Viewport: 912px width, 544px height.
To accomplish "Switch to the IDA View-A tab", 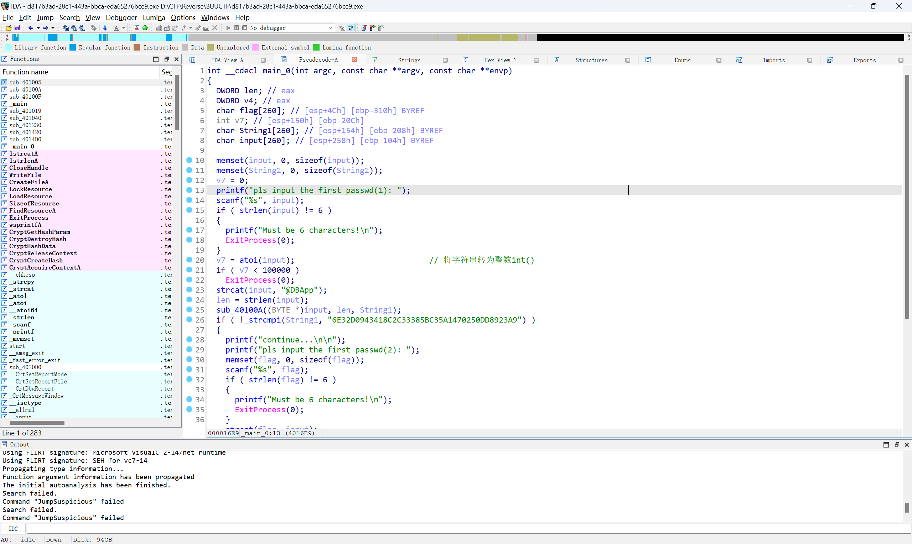I will click(x=227, y=60).
